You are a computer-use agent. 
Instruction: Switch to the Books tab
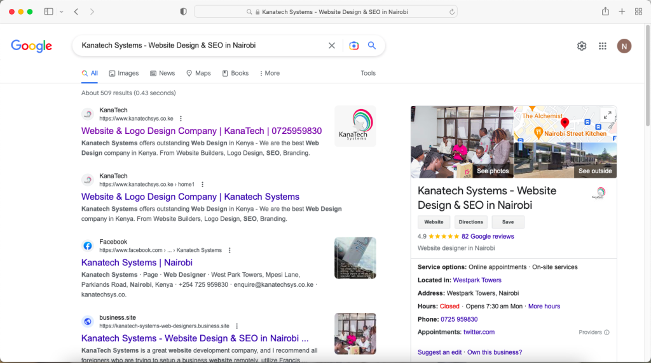(x=235, y=74)
